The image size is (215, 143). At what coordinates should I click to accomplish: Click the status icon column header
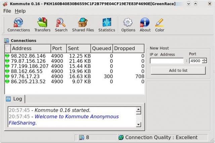pyautogui.click(x=7, y=48)
